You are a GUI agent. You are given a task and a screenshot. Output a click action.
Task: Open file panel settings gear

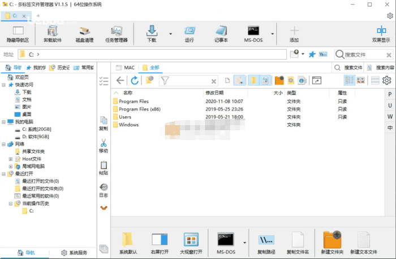click(386, 80)
